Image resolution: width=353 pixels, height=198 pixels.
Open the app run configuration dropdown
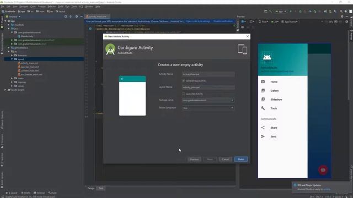click(281, 11)
